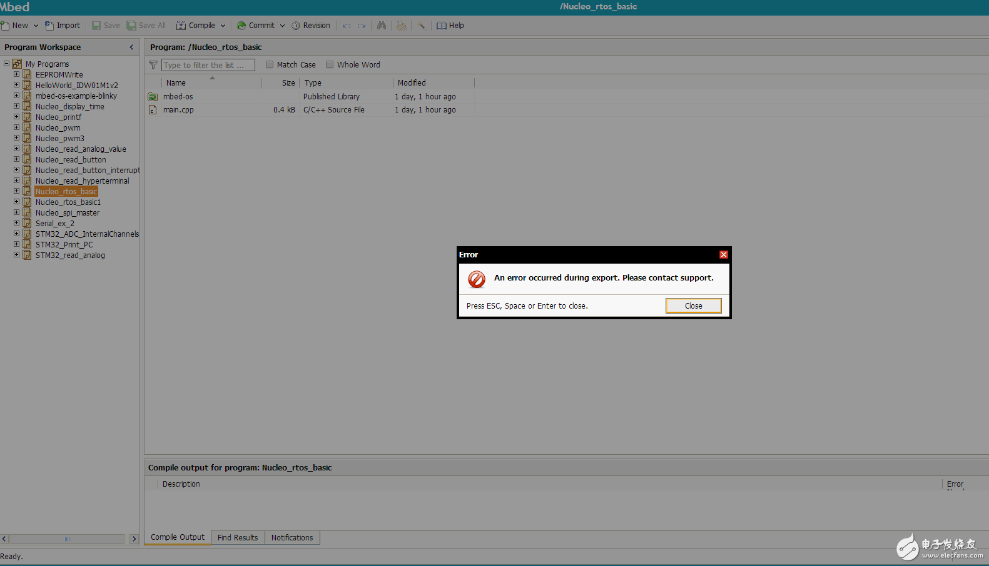Viewport: 989px width, 566px height.
Task: Click the 'C/C++ Source File' type cell
Action: coord(334,110)
